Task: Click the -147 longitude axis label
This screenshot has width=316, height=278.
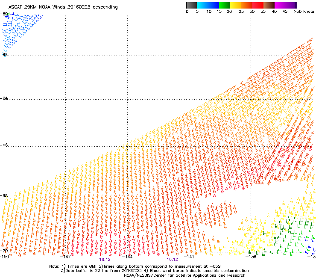Action: [65, 257]
